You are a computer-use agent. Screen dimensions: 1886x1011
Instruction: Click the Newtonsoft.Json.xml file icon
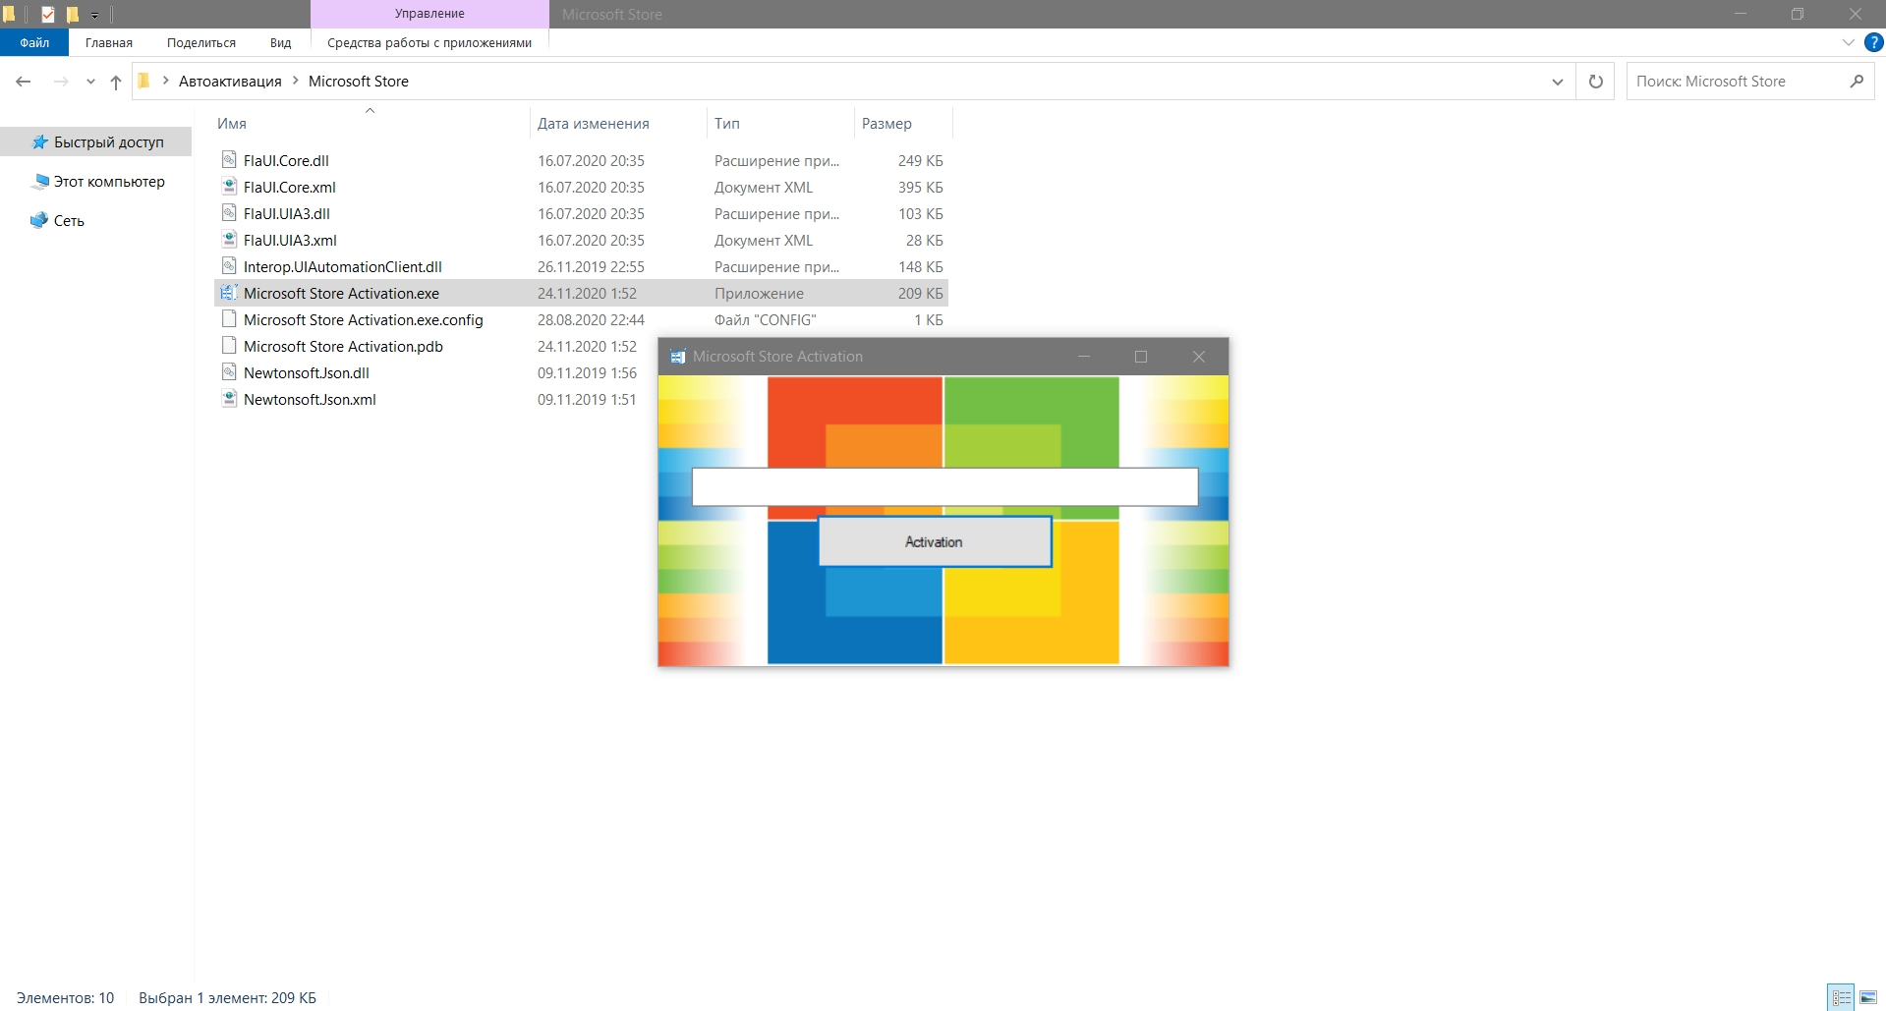tap(229, 399)
